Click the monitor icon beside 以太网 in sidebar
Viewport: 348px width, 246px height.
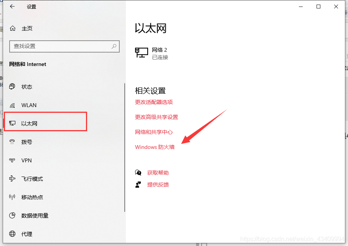[12, 123]
